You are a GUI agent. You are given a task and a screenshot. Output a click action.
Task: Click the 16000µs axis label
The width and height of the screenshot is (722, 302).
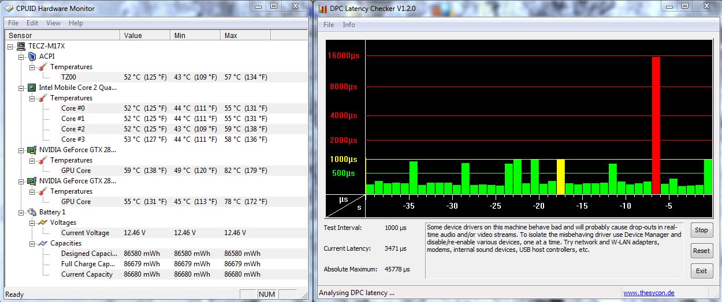[343, 56]
